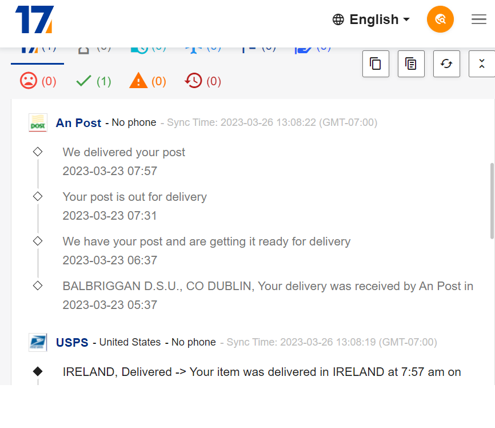The width and height of the screenshot is (495, 428).
Task: Click the orange track search button
Action: click(440, 19)
